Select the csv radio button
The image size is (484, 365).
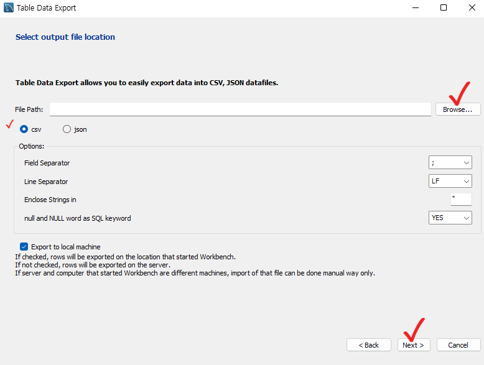(24, 129)
